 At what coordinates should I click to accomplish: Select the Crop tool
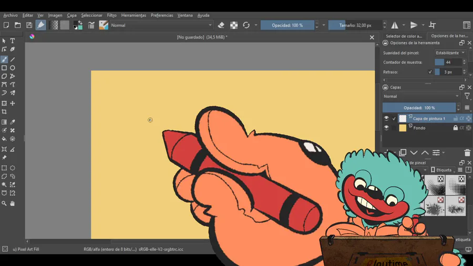4,112
